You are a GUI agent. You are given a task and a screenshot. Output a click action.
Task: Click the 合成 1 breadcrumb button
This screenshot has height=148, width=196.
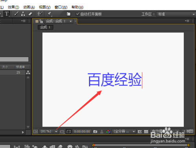click(45, 27)
